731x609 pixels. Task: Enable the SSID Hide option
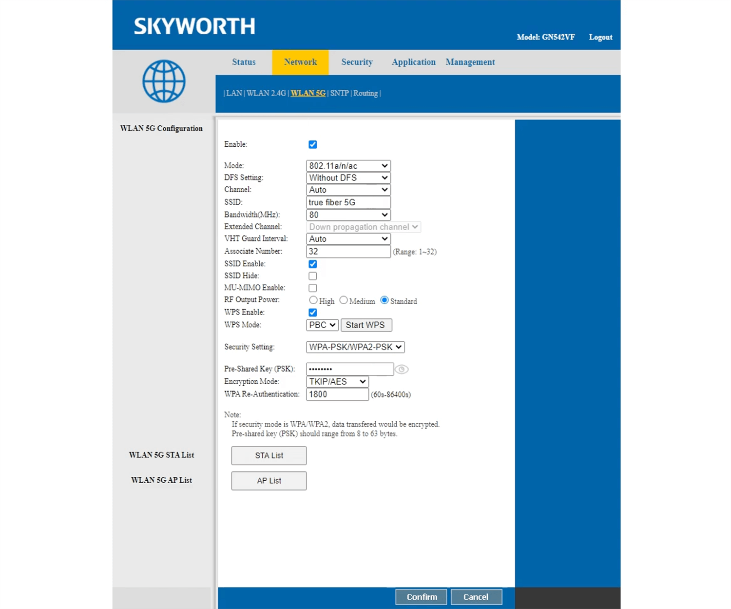coord(313,276)
